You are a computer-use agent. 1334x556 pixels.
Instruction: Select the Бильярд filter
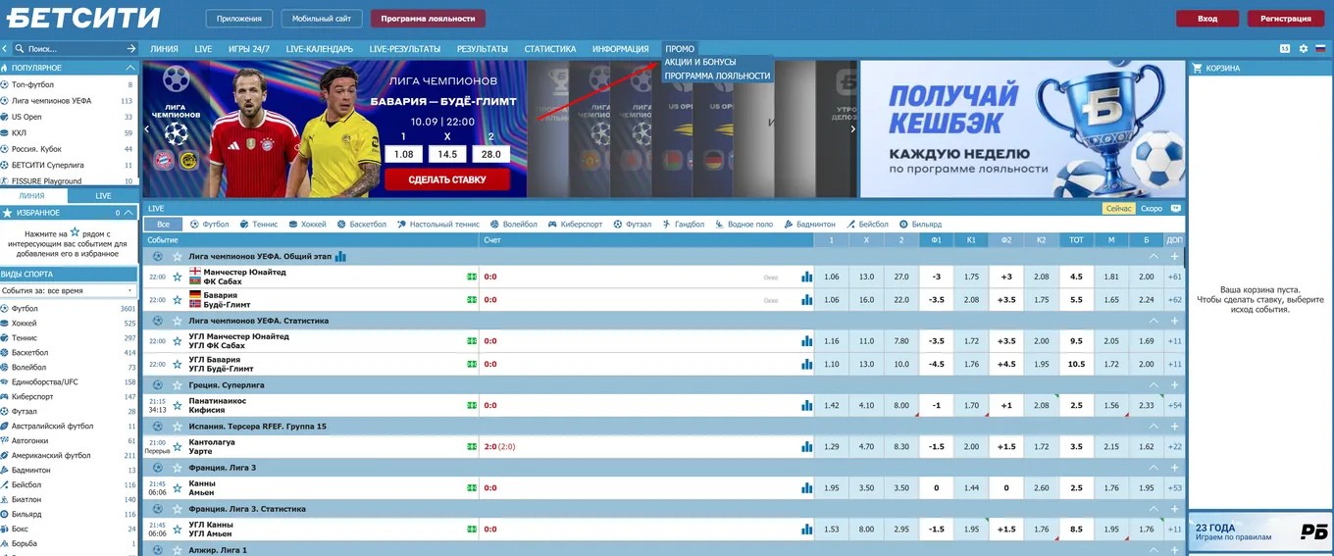point(920,225)
